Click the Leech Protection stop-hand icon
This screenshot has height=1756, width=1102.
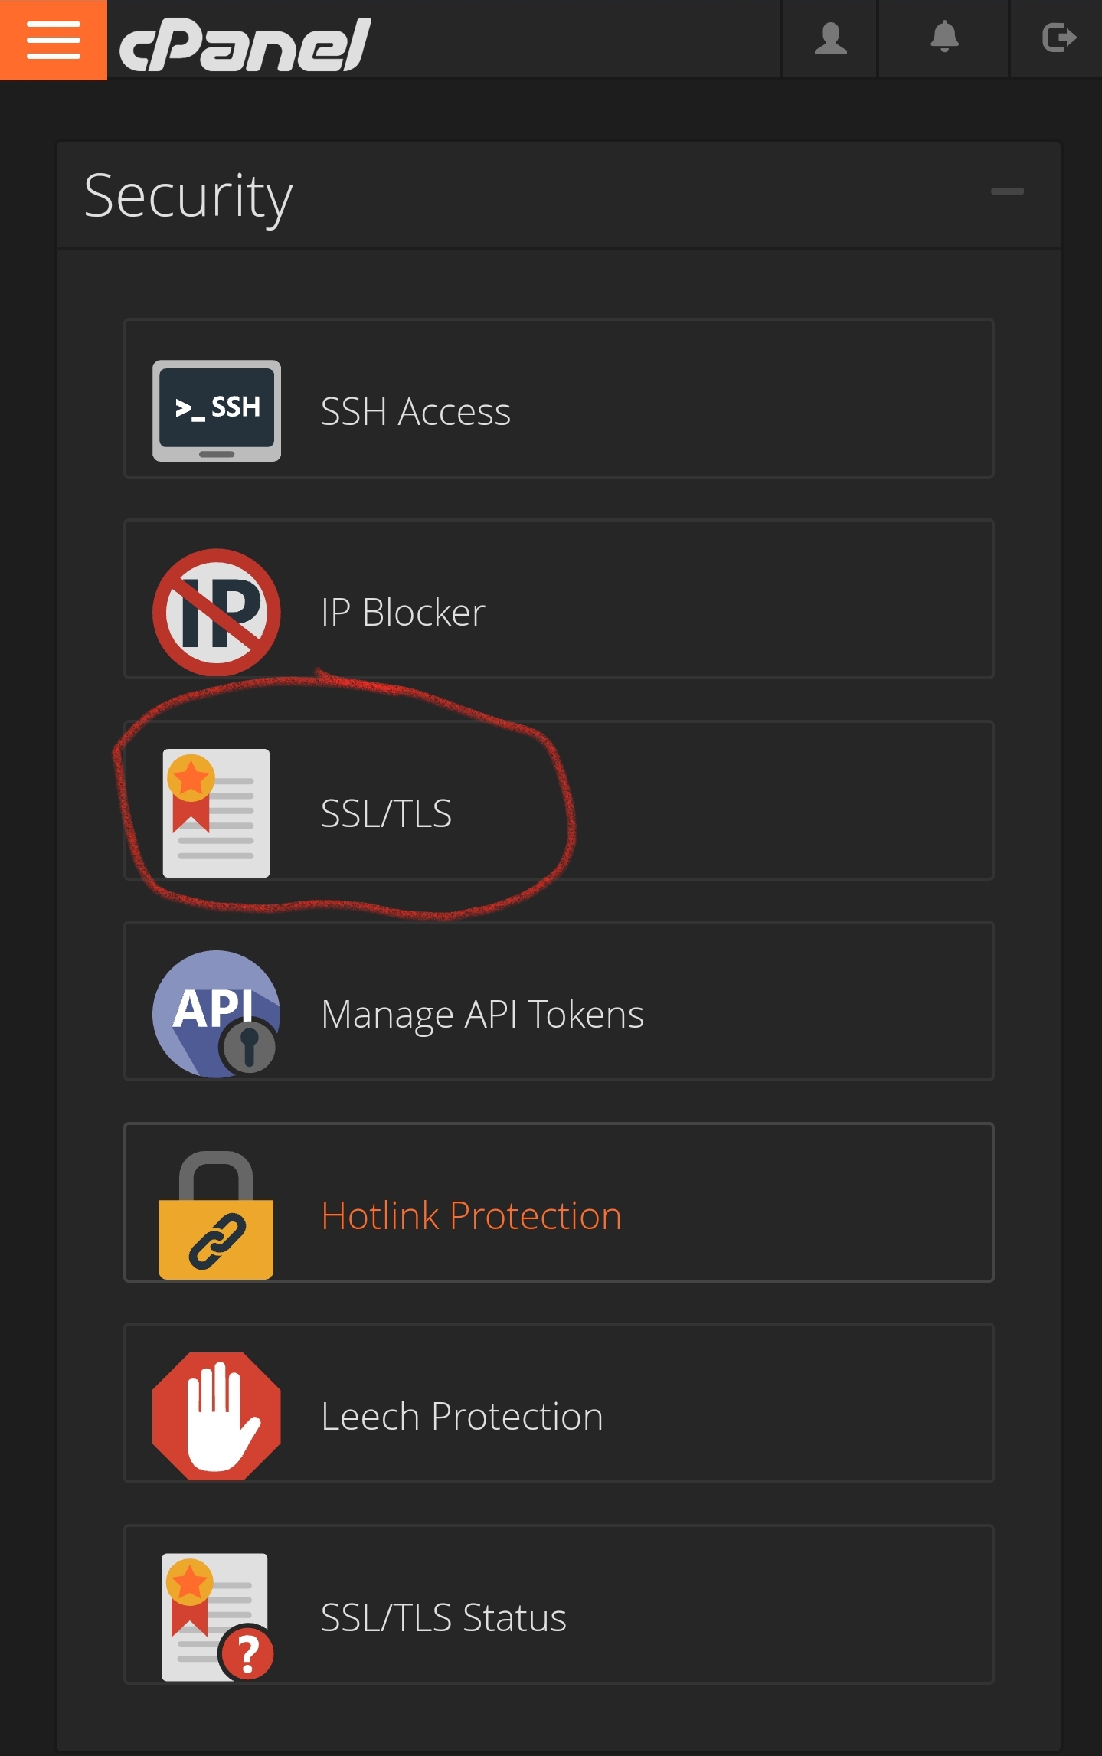tap(217, 1416)
